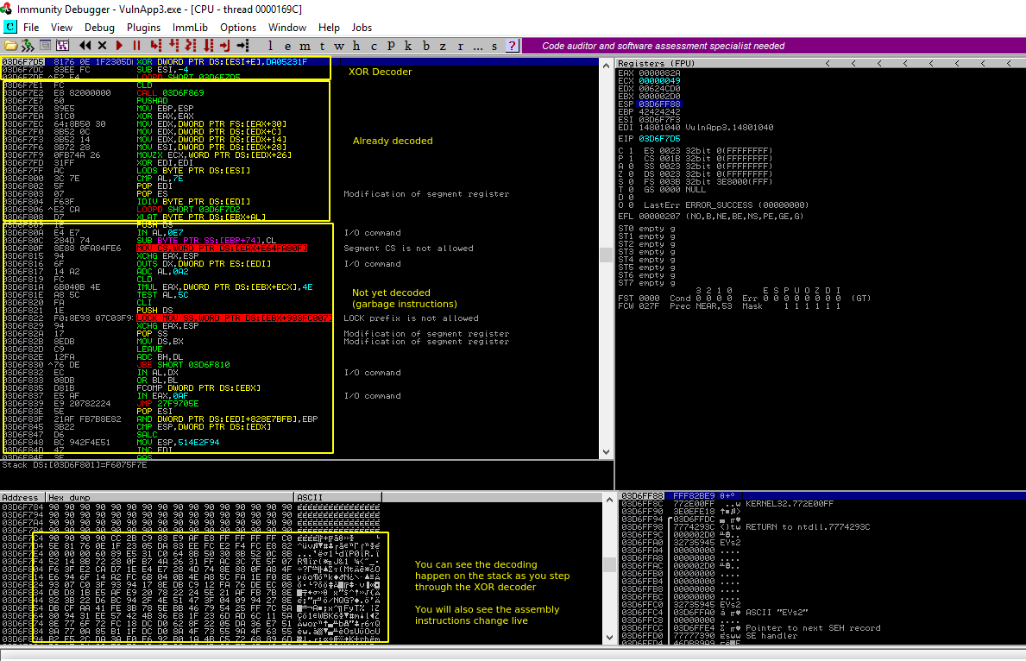1026x661 pixels.
Task: Run the program with the red play icon
Action: tap(119, 46)
